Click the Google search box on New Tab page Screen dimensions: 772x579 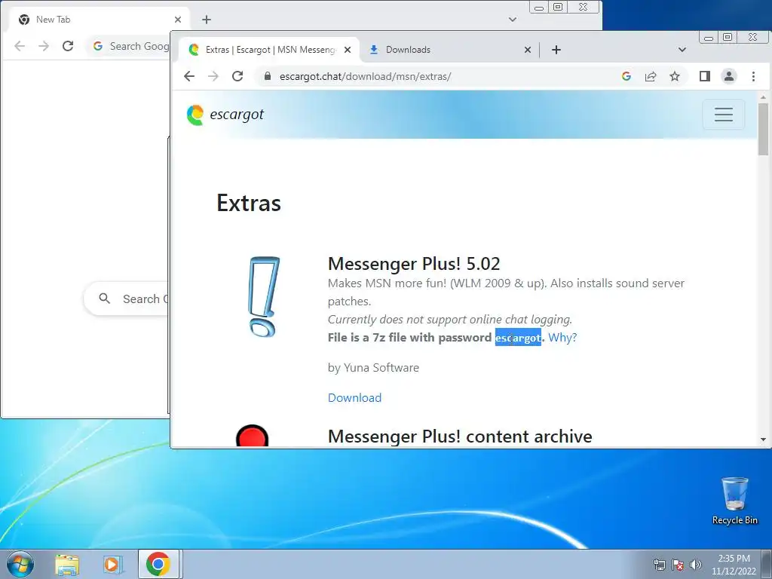pos(127,299)
